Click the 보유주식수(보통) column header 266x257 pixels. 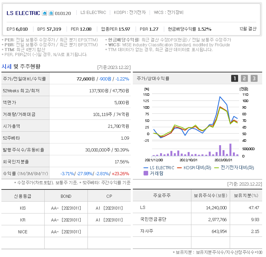[x=211, y=195]
